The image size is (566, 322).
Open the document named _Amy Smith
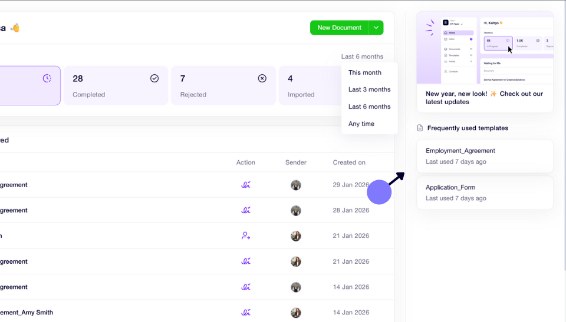(x=27, y=312)
